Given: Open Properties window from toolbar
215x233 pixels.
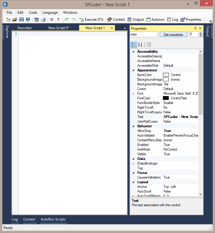Looking at the screenshot, I should coord(191,20).
